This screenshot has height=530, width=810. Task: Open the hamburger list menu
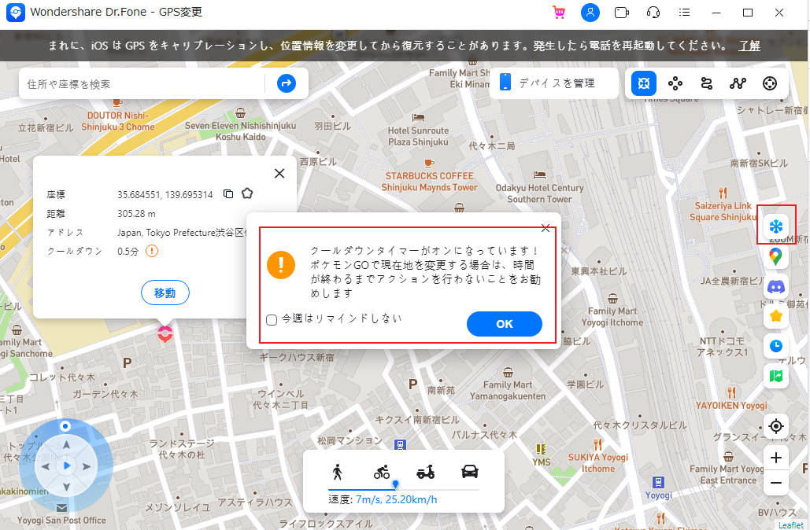point(685,13)
